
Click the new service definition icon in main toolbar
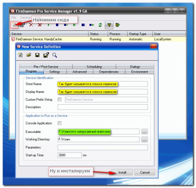coord(14,25)
